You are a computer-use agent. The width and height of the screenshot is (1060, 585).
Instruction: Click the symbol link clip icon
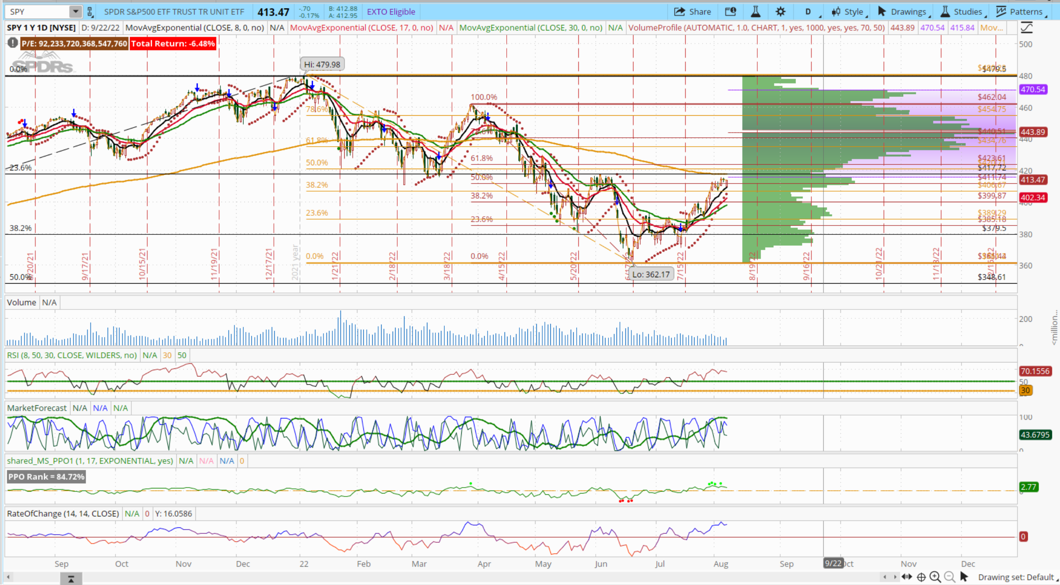pos(90,11)
